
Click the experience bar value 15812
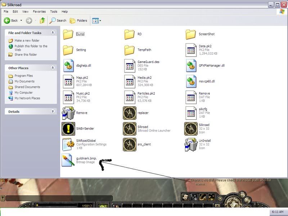[x=87, y=206]
